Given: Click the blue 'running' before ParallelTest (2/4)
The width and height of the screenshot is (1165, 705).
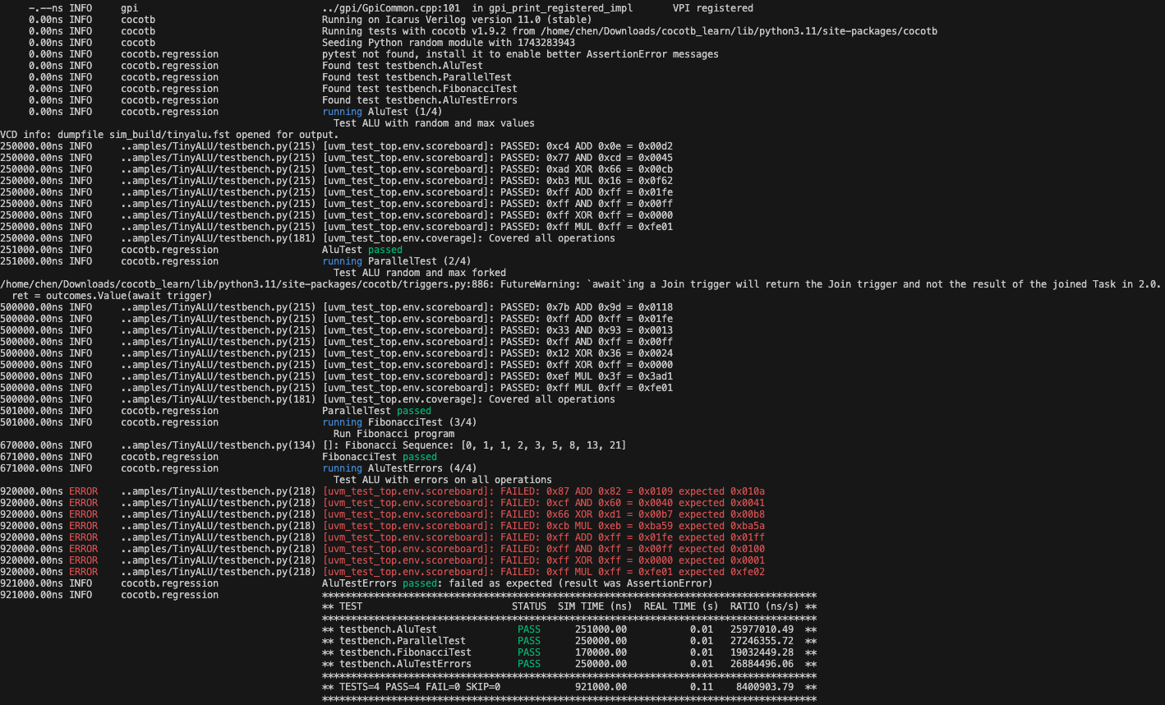Looking at the screenshot, I should (342, 261).
